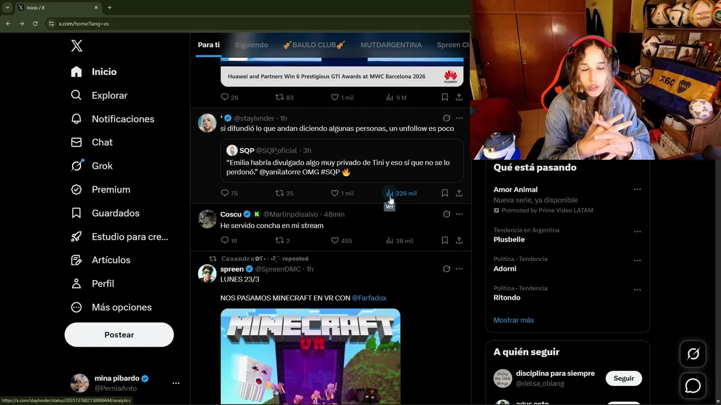Screen dimensions: 721x405
Task: Open Inicio home in the sidebar
Action: tap(94, 72)
